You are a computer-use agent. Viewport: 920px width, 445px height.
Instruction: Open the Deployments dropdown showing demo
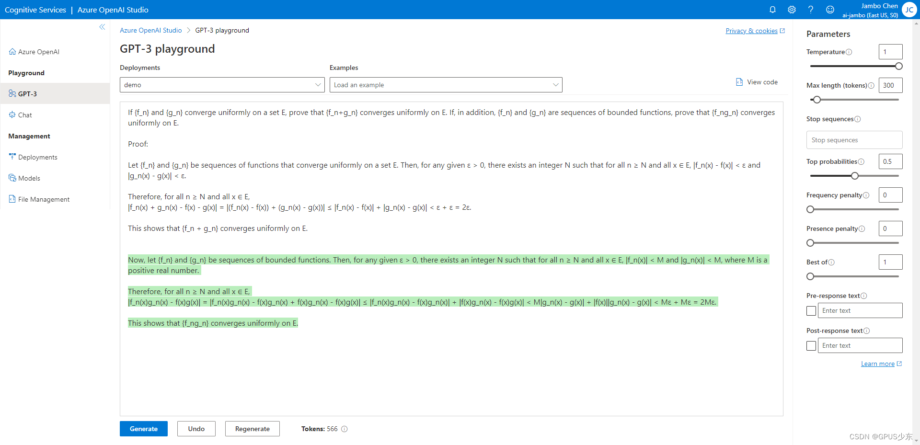coord(222,85)
